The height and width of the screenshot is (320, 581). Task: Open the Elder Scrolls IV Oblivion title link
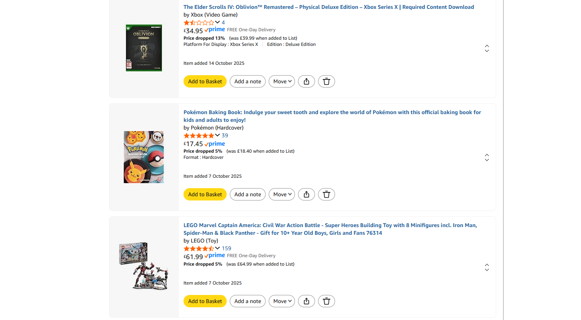tap(328, 7)
